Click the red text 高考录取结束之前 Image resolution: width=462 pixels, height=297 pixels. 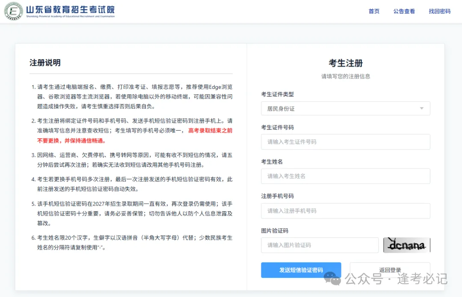(210, 131)
